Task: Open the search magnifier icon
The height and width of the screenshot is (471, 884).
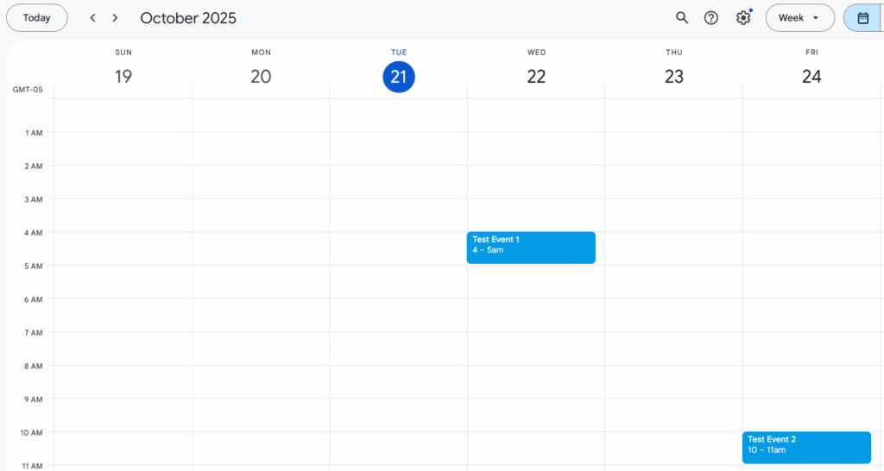Action: (682, 18)
